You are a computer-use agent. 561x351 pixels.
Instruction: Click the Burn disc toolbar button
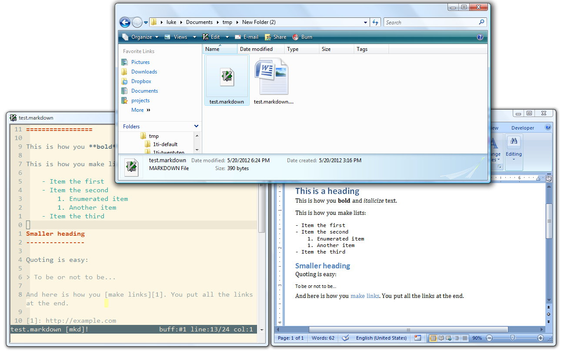(302, 37)
